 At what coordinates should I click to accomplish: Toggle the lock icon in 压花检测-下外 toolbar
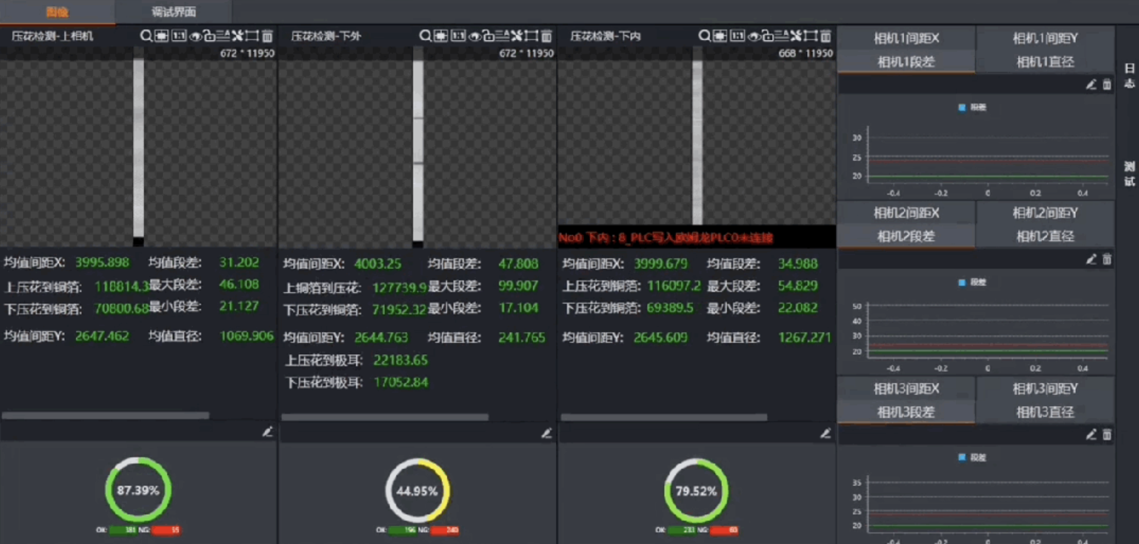pos(488,36)
